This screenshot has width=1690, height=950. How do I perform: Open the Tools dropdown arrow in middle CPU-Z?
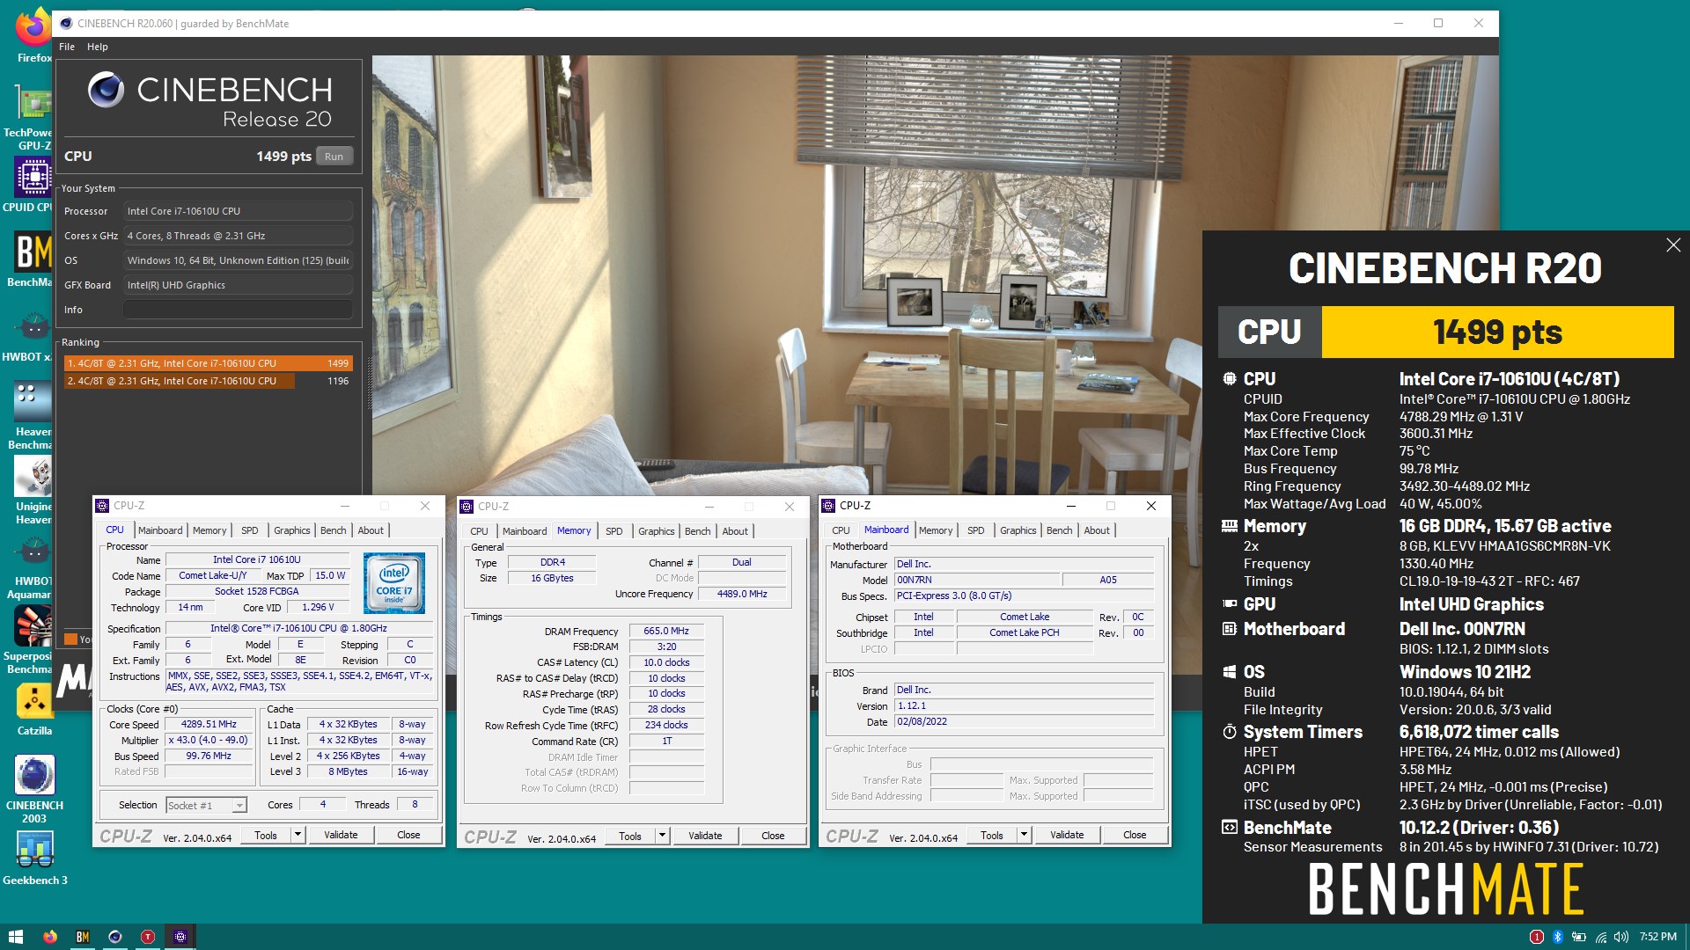[x=662, y=836]
